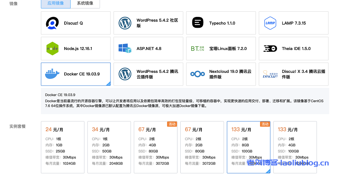Click the Node.js 12.16.1 green icon

coord(52,49)
